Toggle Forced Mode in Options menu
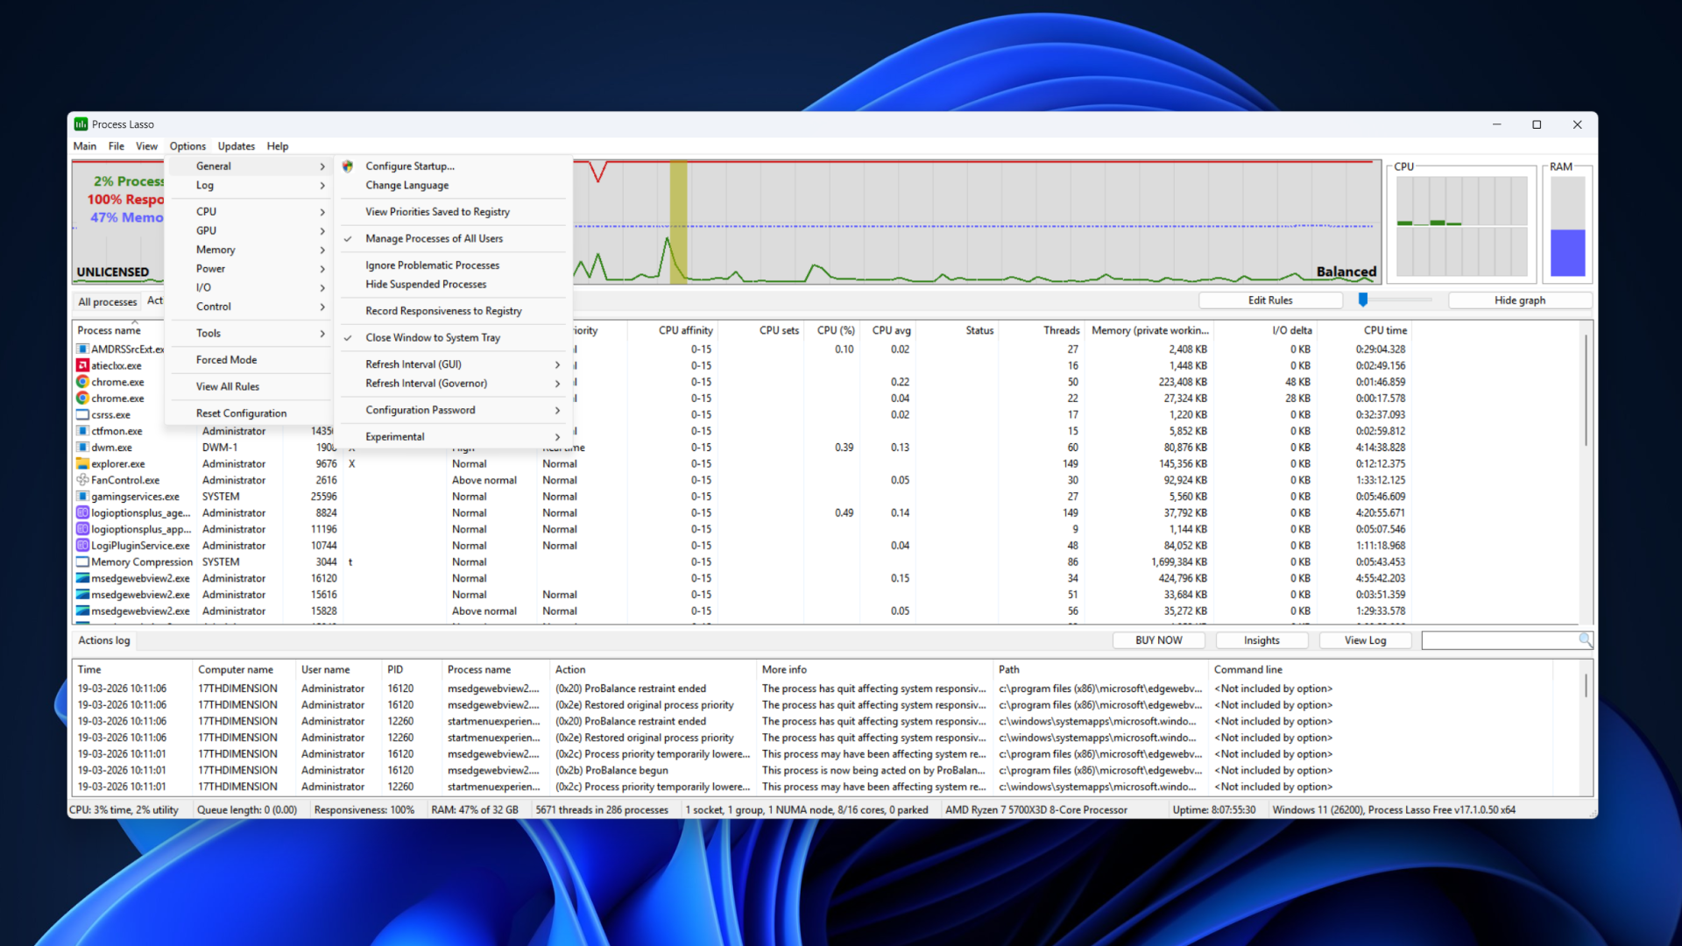This screenshot has height=946, width=1682. pyautogui.click(x=250, y=360)
